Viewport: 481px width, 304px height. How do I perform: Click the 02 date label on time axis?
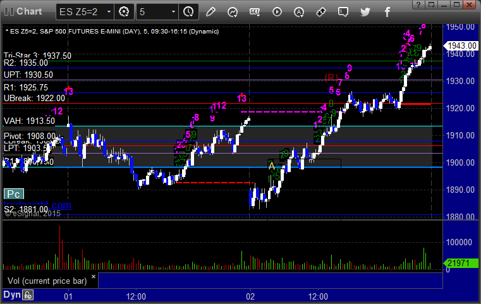(x=250, y=296)
